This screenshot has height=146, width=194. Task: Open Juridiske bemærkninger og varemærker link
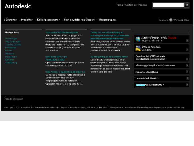155,107
